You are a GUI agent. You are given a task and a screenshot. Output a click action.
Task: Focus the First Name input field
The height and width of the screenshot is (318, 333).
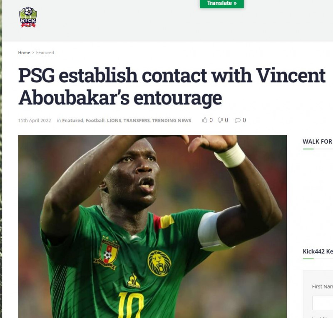point(323,303)
